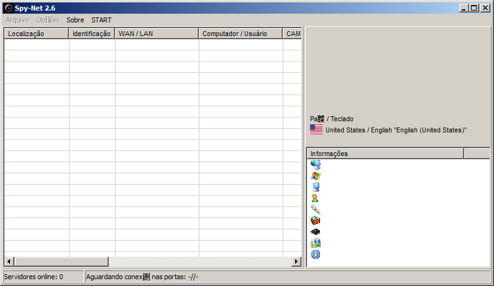Select the Computador / Usuário column header
This screenshot has width=494, height=286.
pyautogui.click(x=240, y=34)
